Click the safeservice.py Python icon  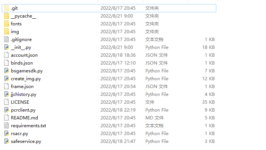tap(6, 141)
